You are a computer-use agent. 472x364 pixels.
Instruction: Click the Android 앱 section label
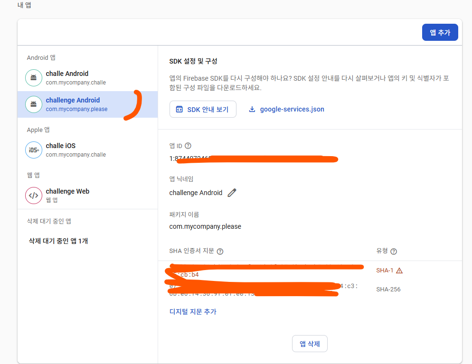[41, 57]
